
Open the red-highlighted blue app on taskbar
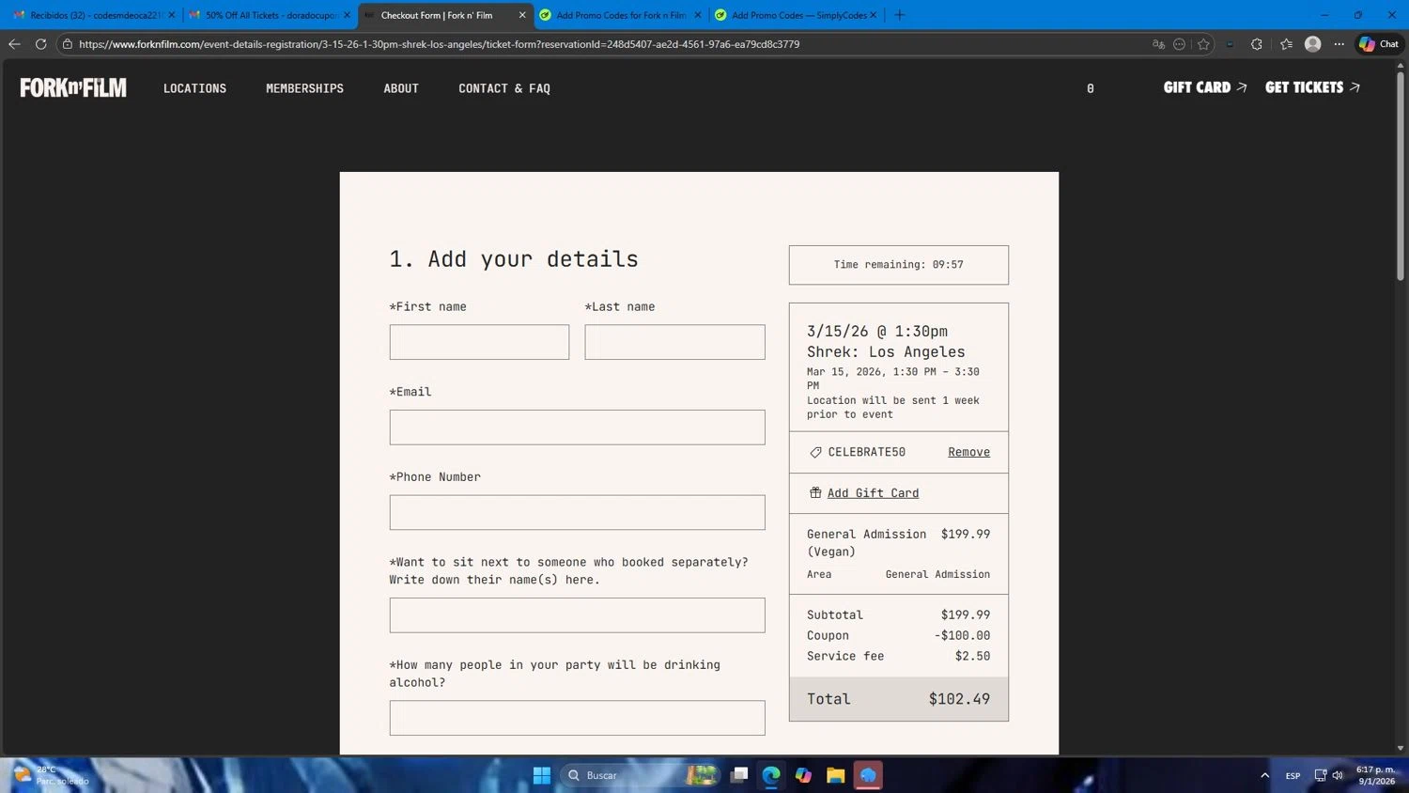(x=868, y=775)
